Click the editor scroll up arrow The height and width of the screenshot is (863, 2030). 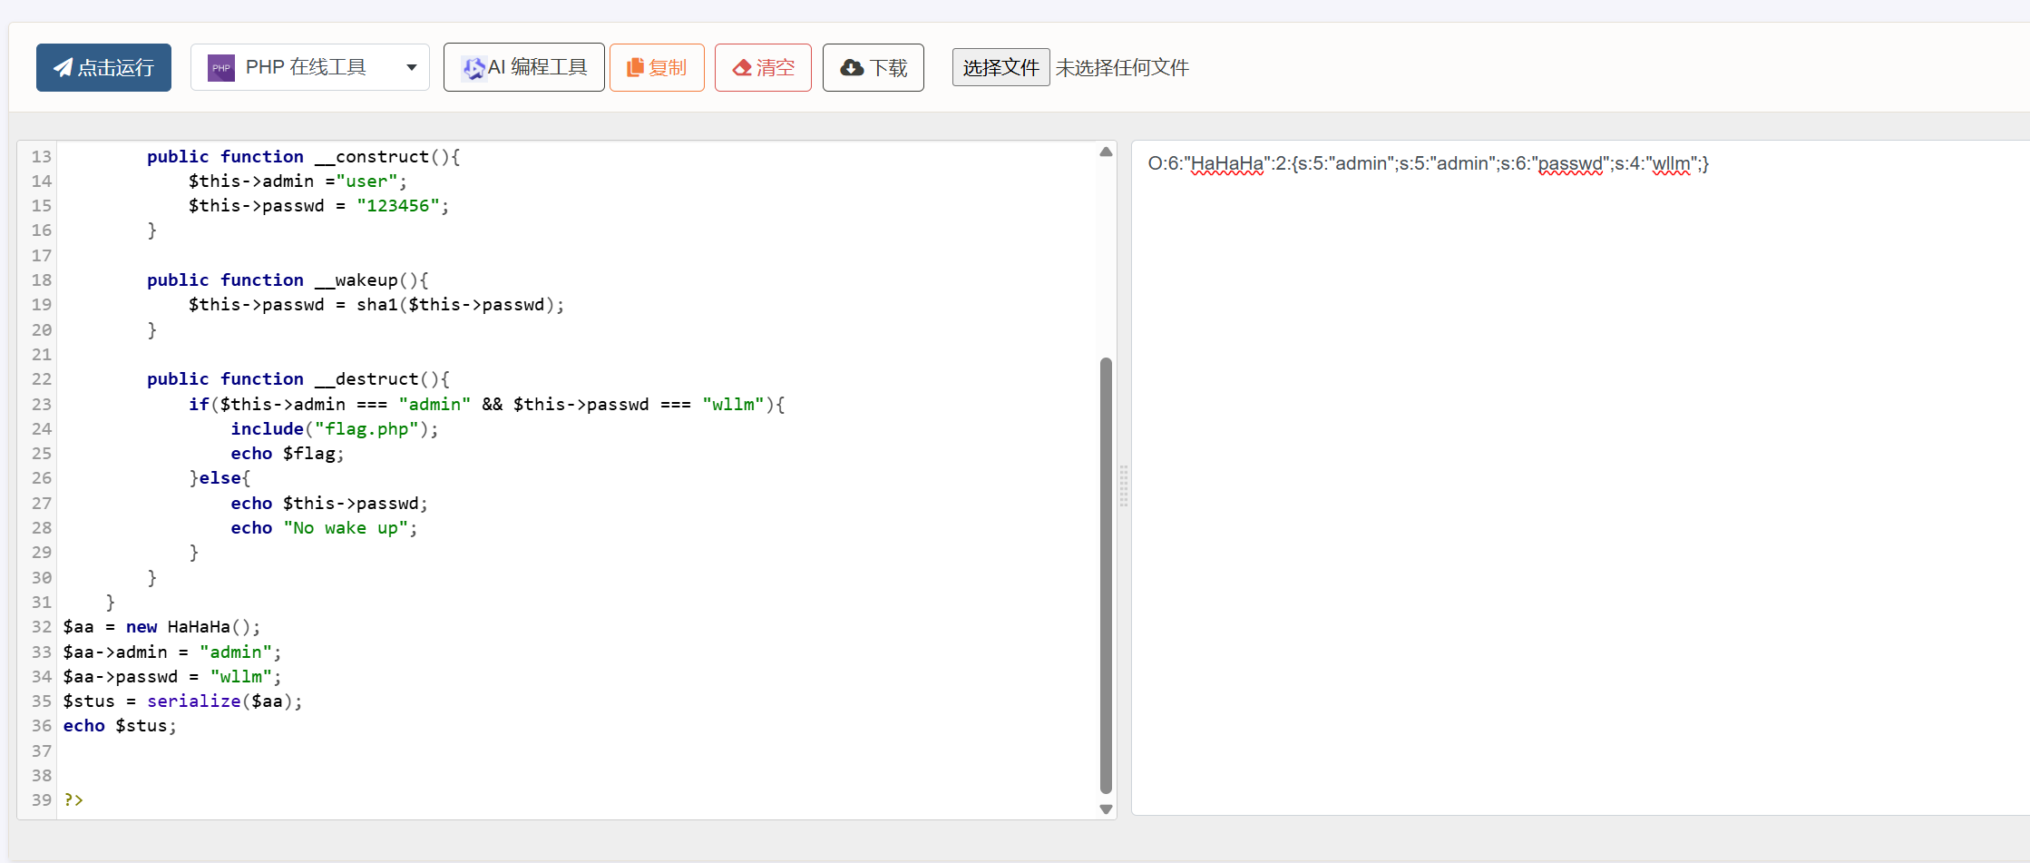1106,152
